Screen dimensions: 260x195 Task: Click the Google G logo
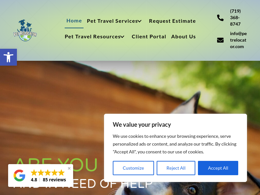[19, 175]
